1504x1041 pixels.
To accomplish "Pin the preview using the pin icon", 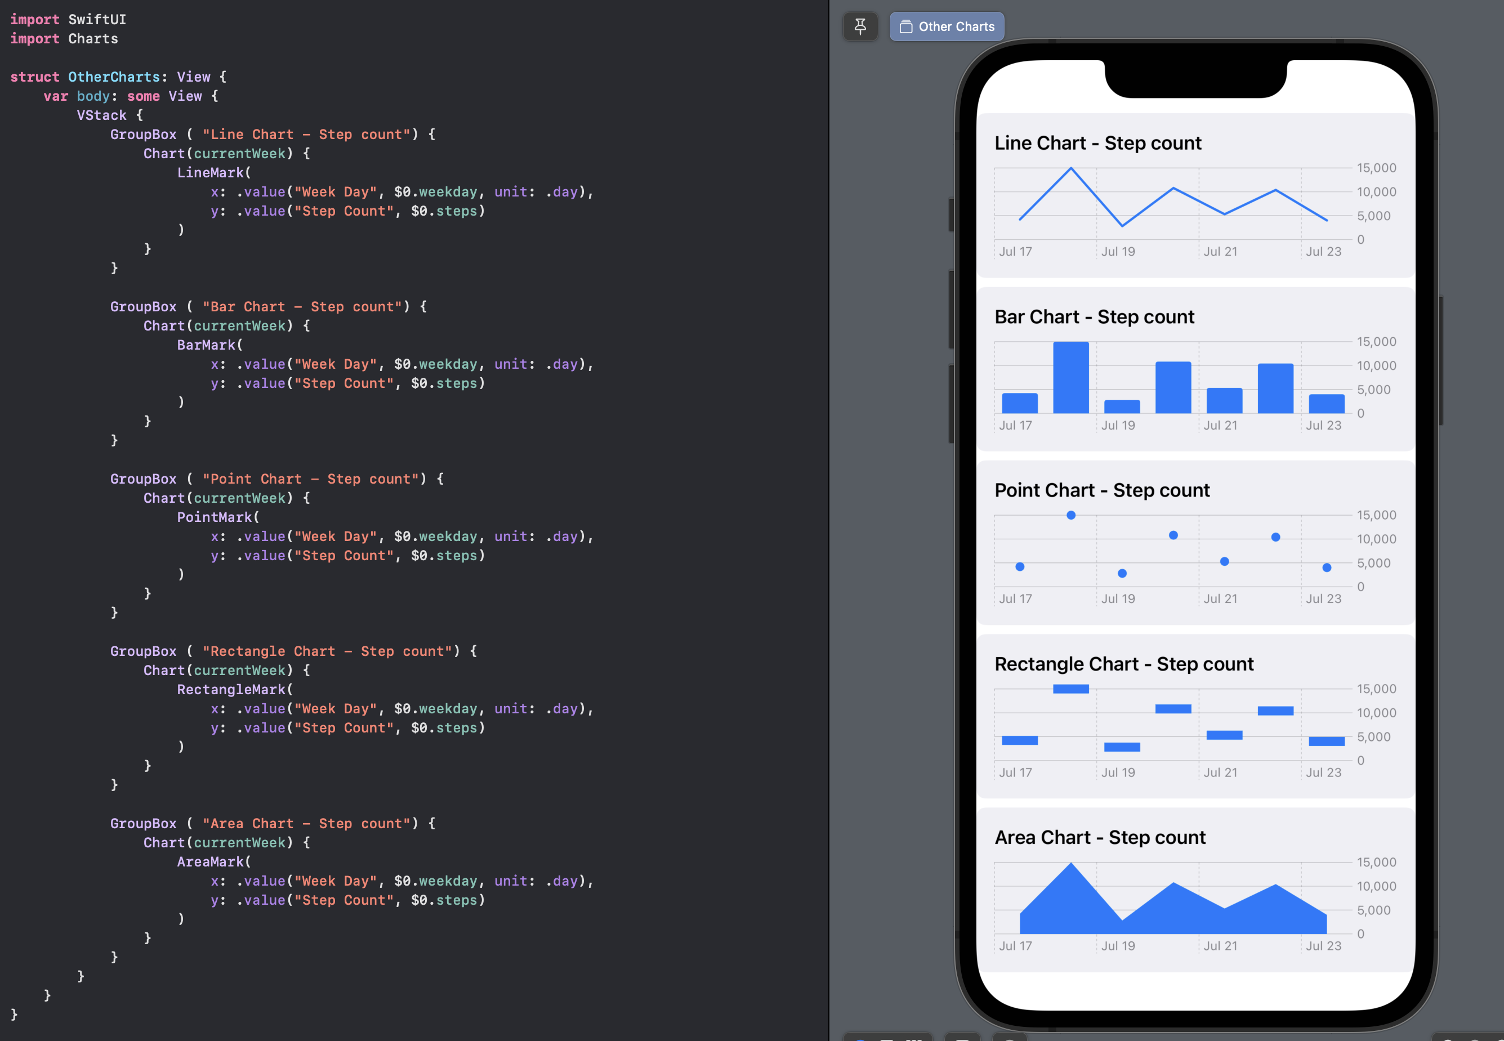I will click(860, 26).
